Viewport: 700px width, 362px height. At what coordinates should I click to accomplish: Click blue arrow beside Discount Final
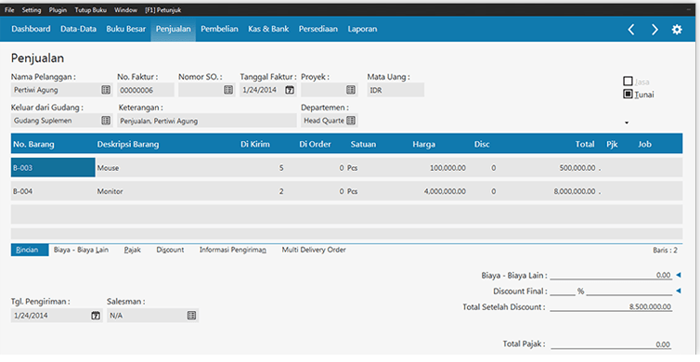point(679,291)
